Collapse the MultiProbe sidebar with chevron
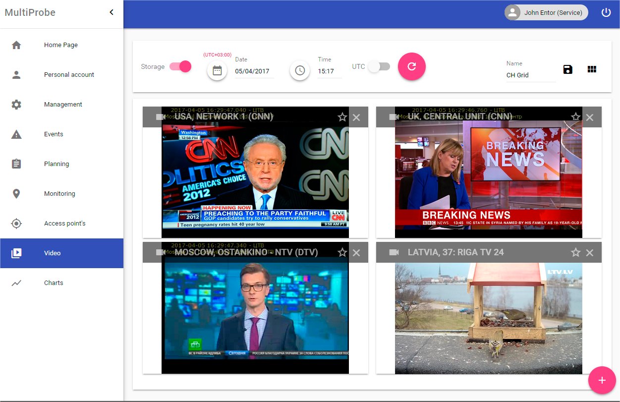The height and width of the screenshot is (402, 620). click(112, 12)
